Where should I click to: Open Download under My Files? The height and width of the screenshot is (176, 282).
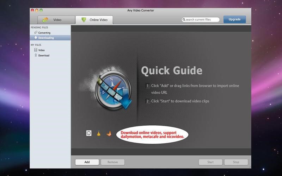(50, 55)
